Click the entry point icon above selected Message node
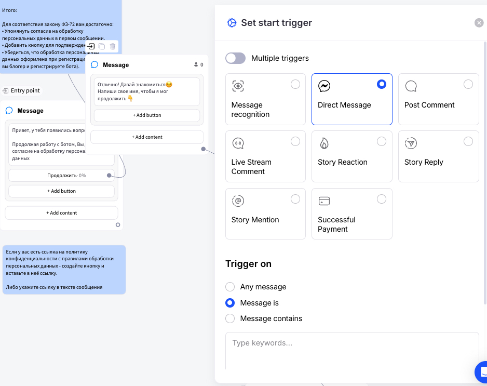This screenshot has width=487, height=386. tap(91, 47)
